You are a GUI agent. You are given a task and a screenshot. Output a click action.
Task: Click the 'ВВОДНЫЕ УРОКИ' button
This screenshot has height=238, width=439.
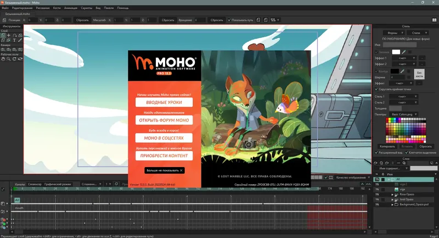[164, 102]
